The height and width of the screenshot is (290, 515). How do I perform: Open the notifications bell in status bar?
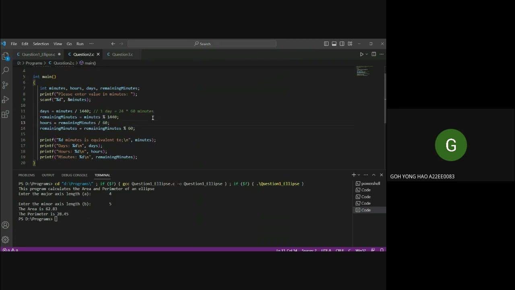(381, 250)
